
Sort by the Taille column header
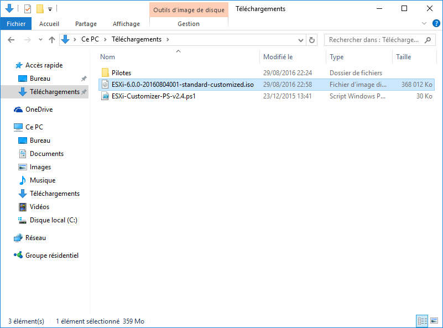pos(403,57)
